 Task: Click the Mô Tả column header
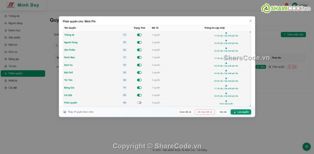155,28
